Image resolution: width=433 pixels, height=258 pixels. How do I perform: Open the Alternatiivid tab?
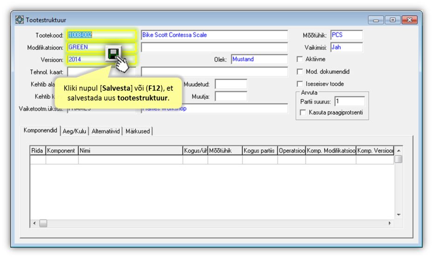106,131
